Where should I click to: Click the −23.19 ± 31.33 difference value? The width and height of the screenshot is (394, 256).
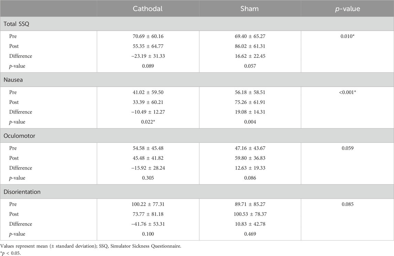coord(148,56)
